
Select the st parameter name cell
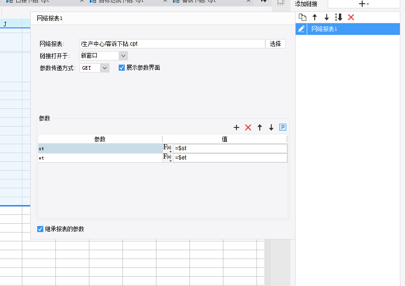point(100,148)
